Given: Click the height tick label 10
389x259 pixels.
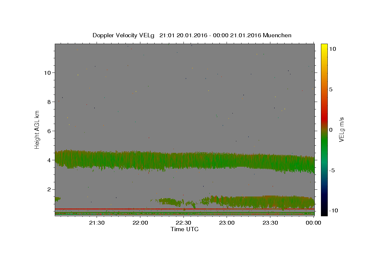Looking at the screenshot, I should point(47,73).
